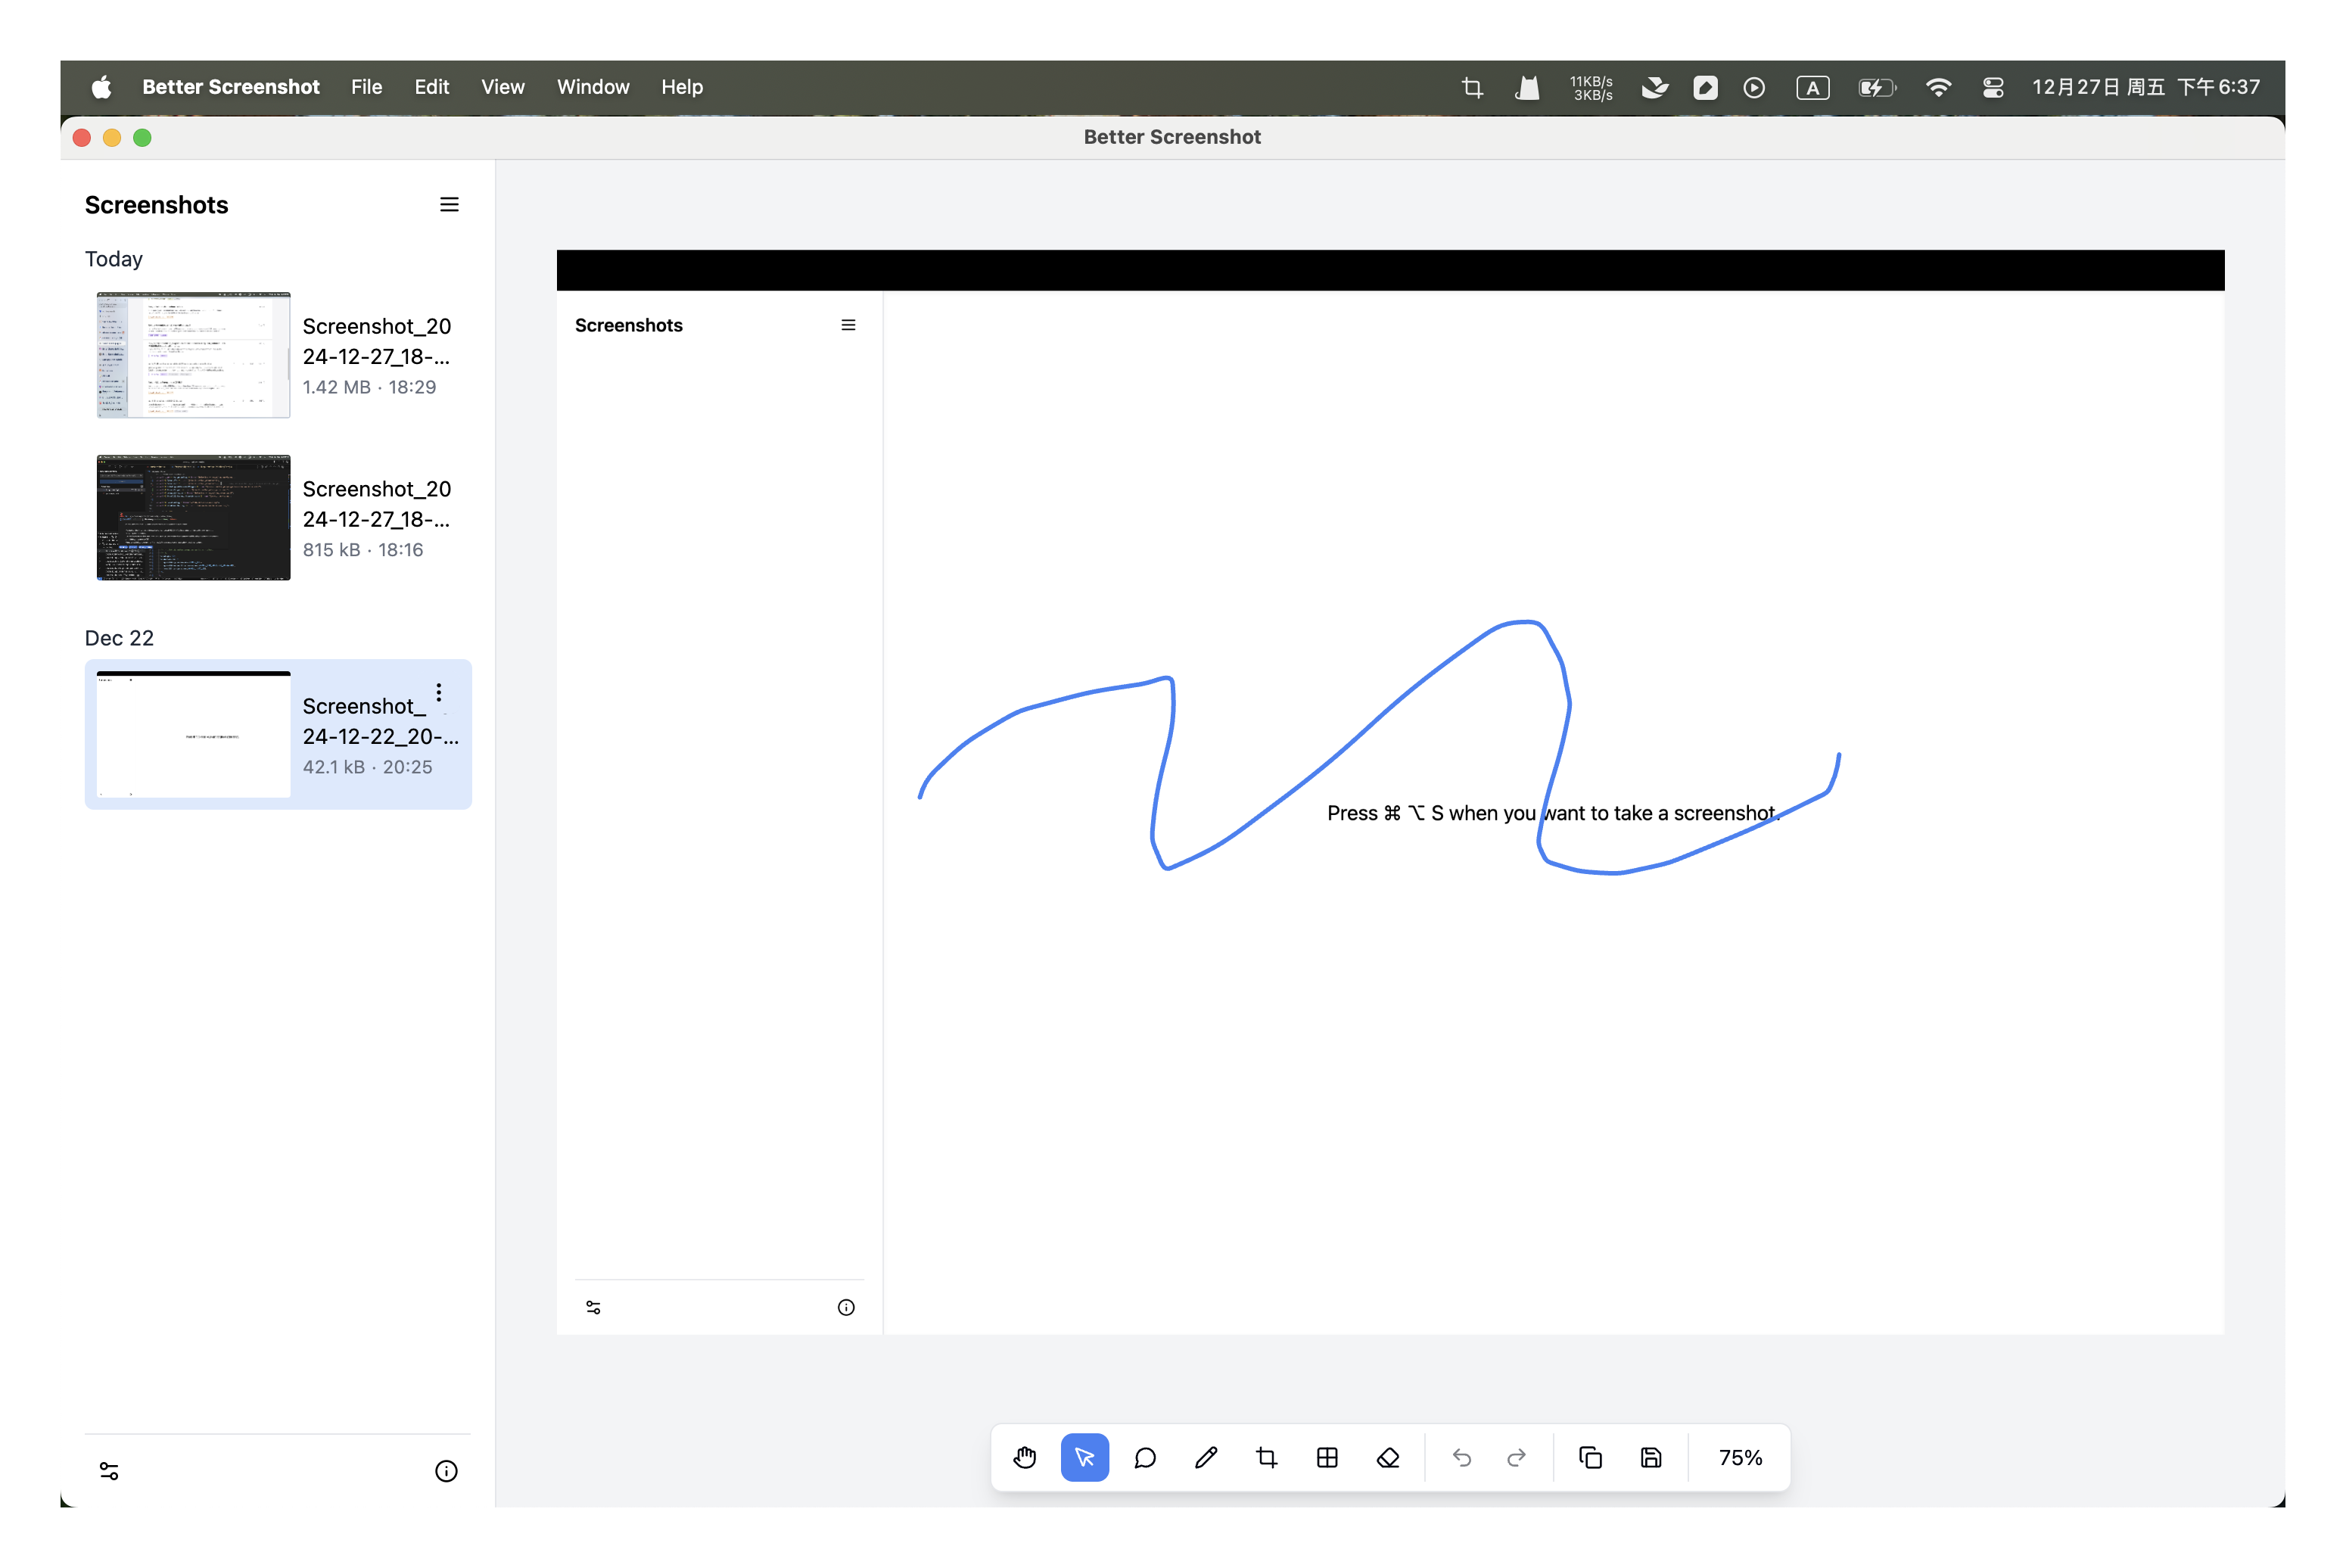Screen dimensions: 2346x1568
Task: Open the Help menu
Action: coord(682,87)
